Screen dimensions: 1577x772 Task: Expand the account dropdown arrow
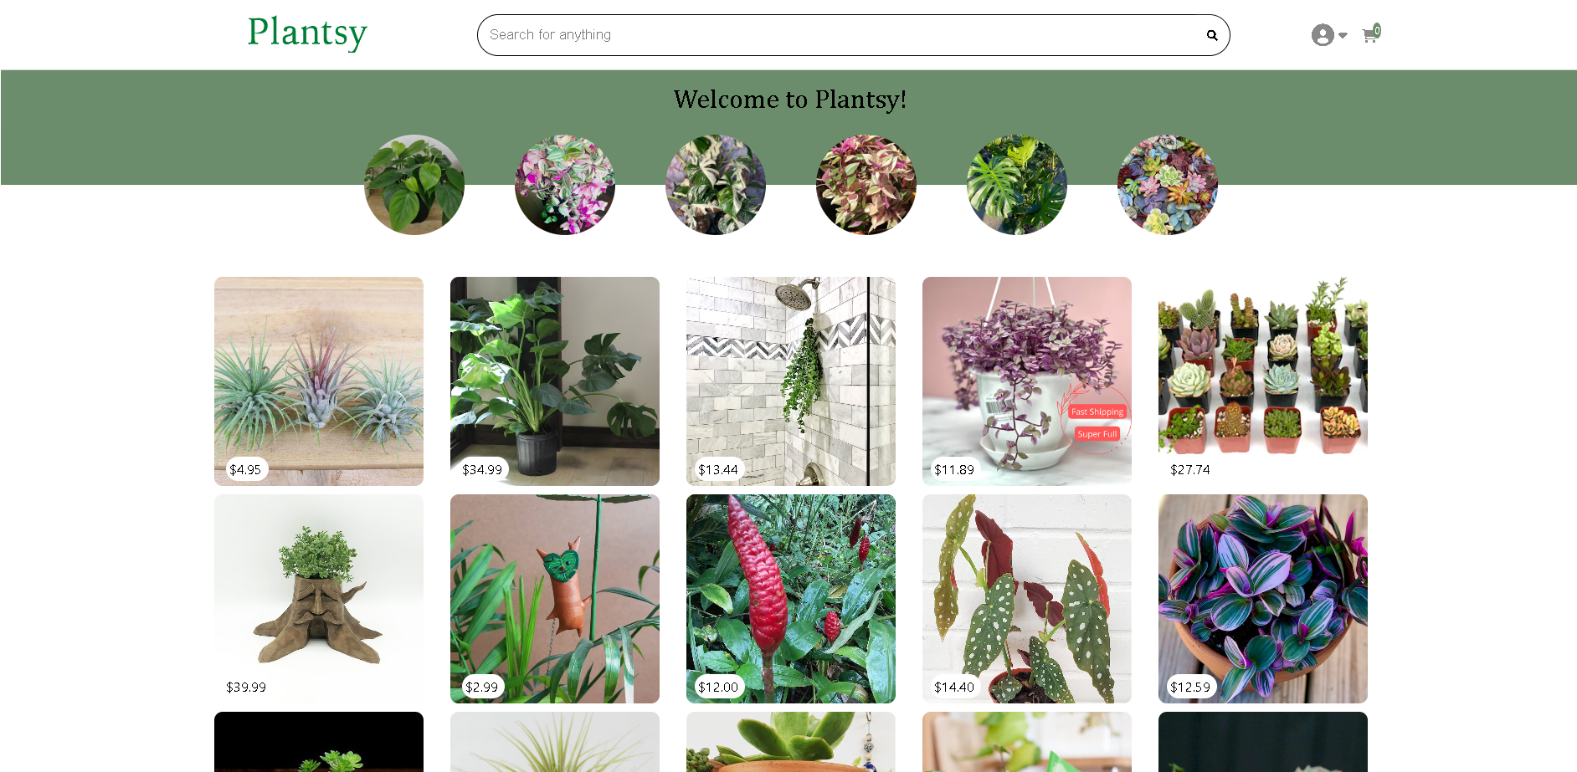click(1343, 35)
